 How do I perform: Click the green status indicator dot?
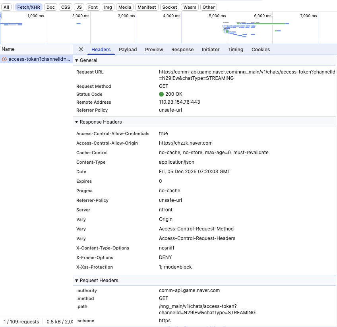[x=161, y=94]
